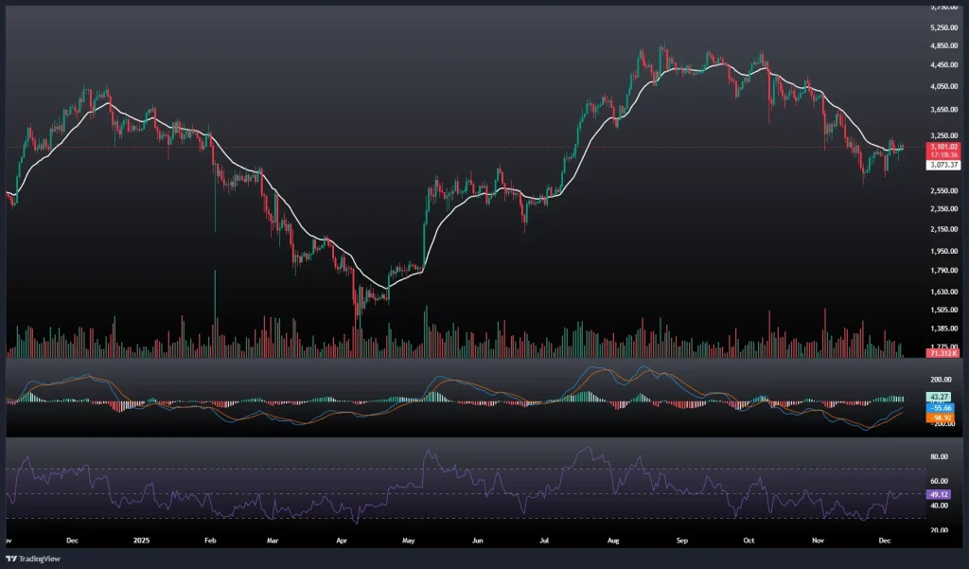Click the Feb label on time axis
The height and width of the screenshot is (569, 969).
(210, 540)
